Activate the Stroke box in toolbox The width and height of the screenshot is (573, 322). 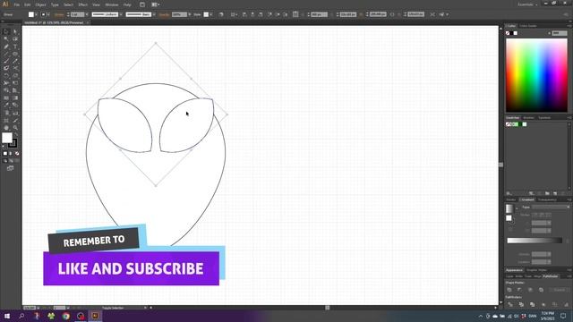(13, 143)
